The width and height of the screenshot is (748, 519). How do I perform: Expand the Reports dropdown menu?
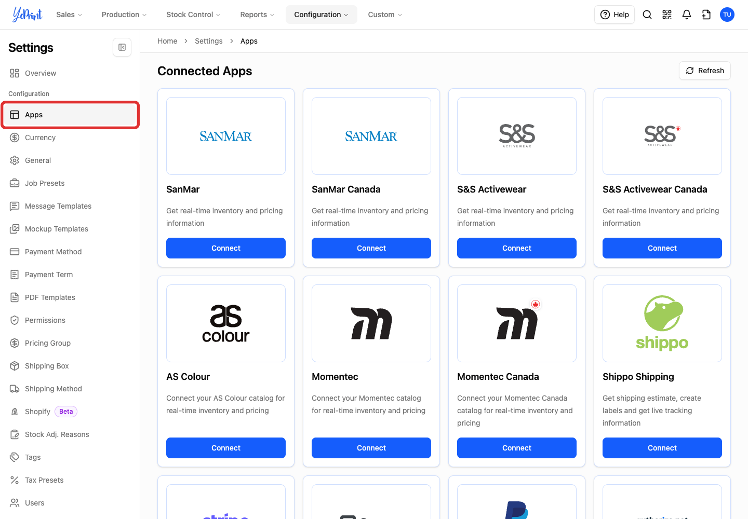[x=257, y=15]
